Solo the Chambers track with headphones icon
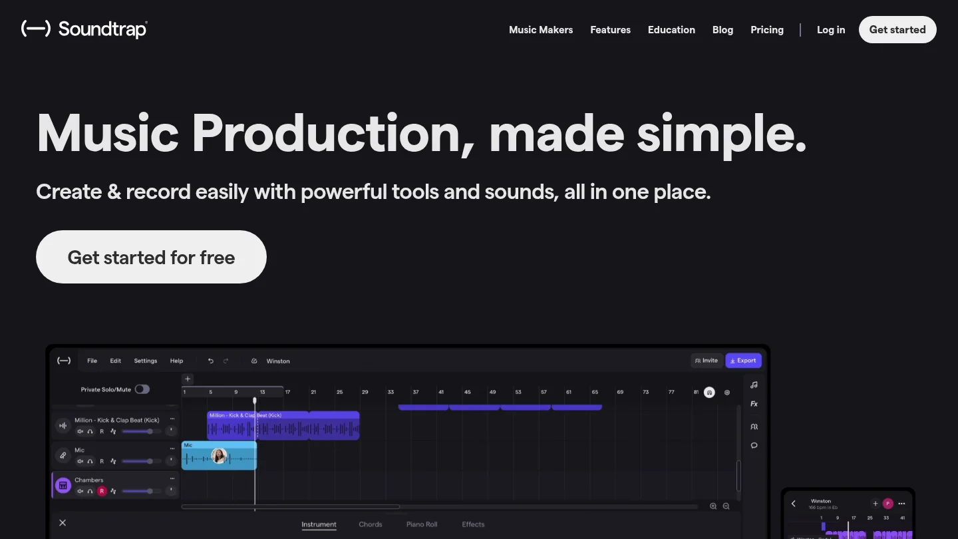The image size is (958, 539). coord(90,491)
